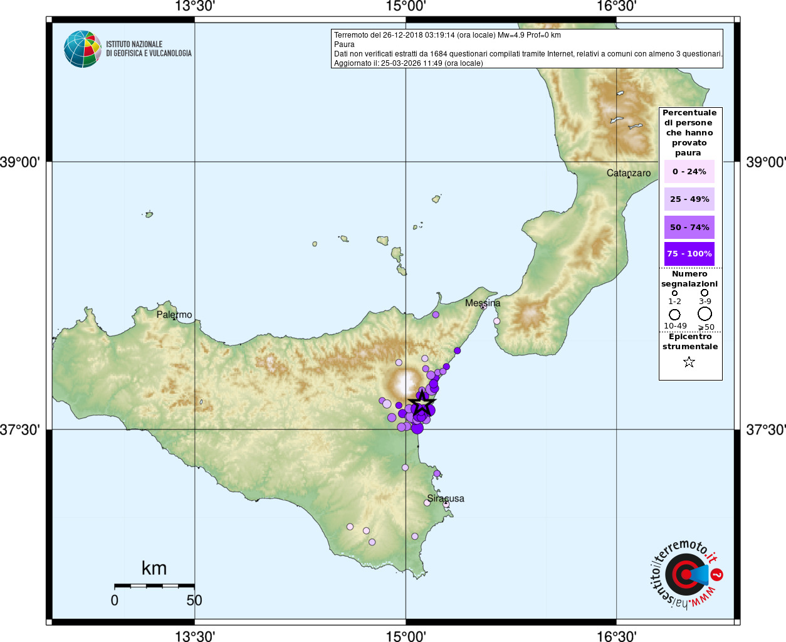
Task: Select the 3-9 reports circle in legend
Action: click(705, 293)
